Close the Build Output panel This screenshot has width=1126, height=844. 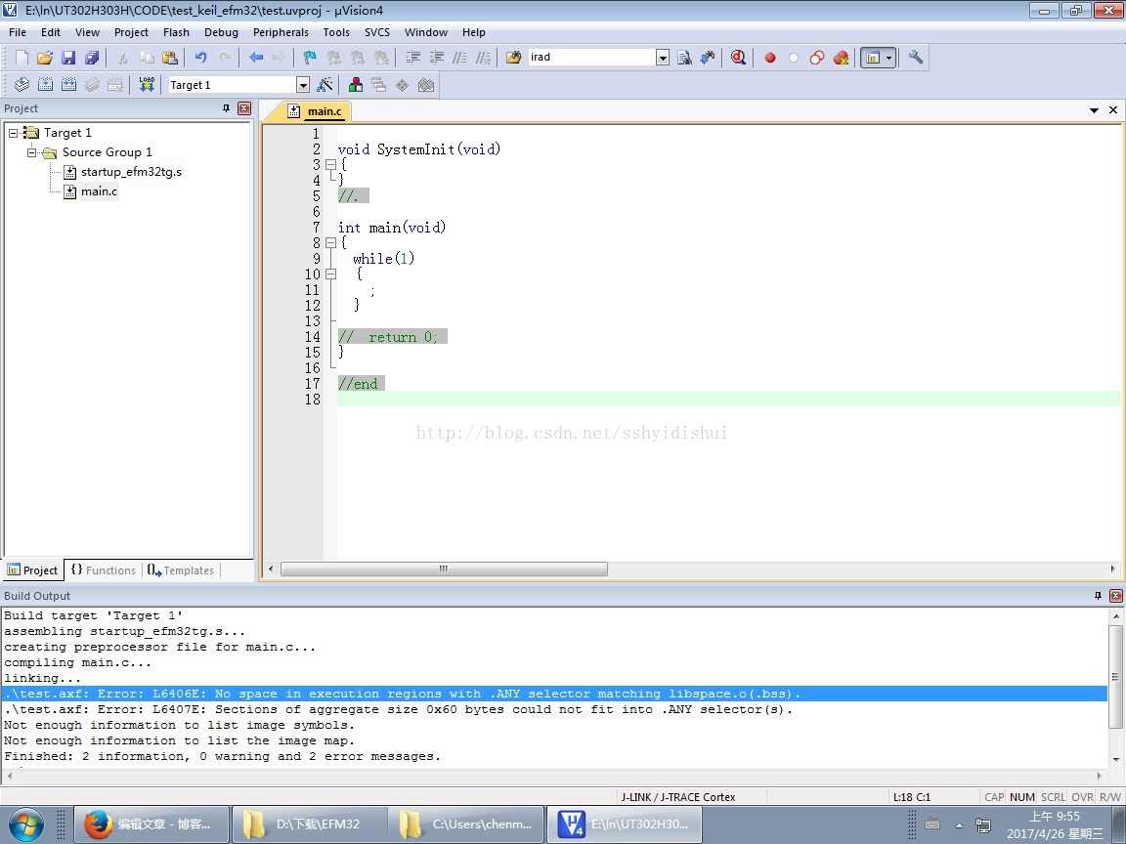(x=1116, y=596)
